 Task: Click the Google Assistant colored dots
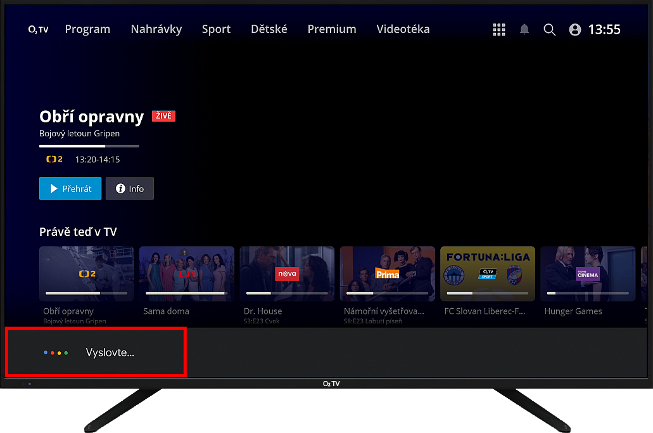click(56, 352)
